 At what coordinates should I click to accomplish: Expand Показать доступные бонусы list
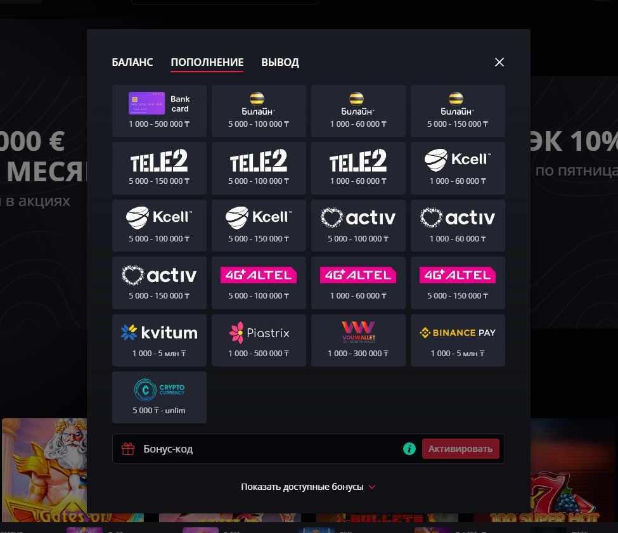(x=308, y=487)
